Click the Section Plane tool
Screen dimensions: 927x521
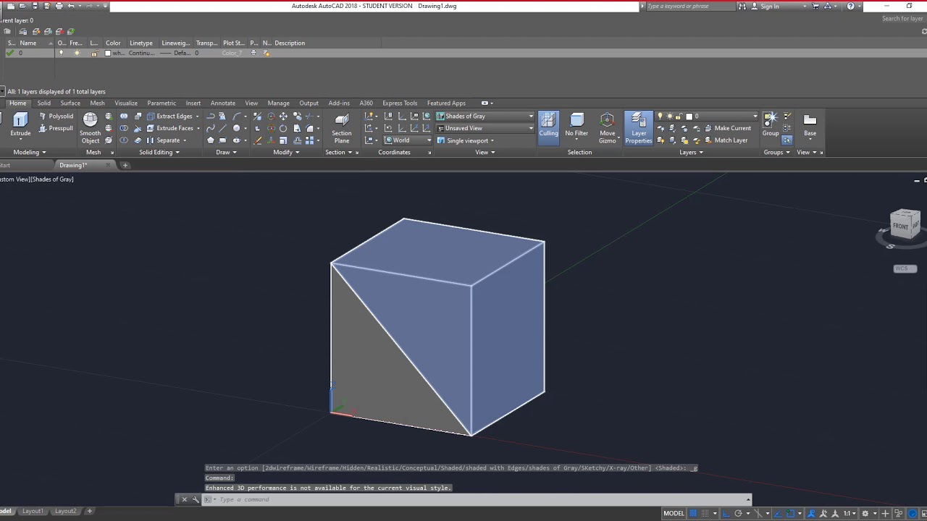[342, 128]
